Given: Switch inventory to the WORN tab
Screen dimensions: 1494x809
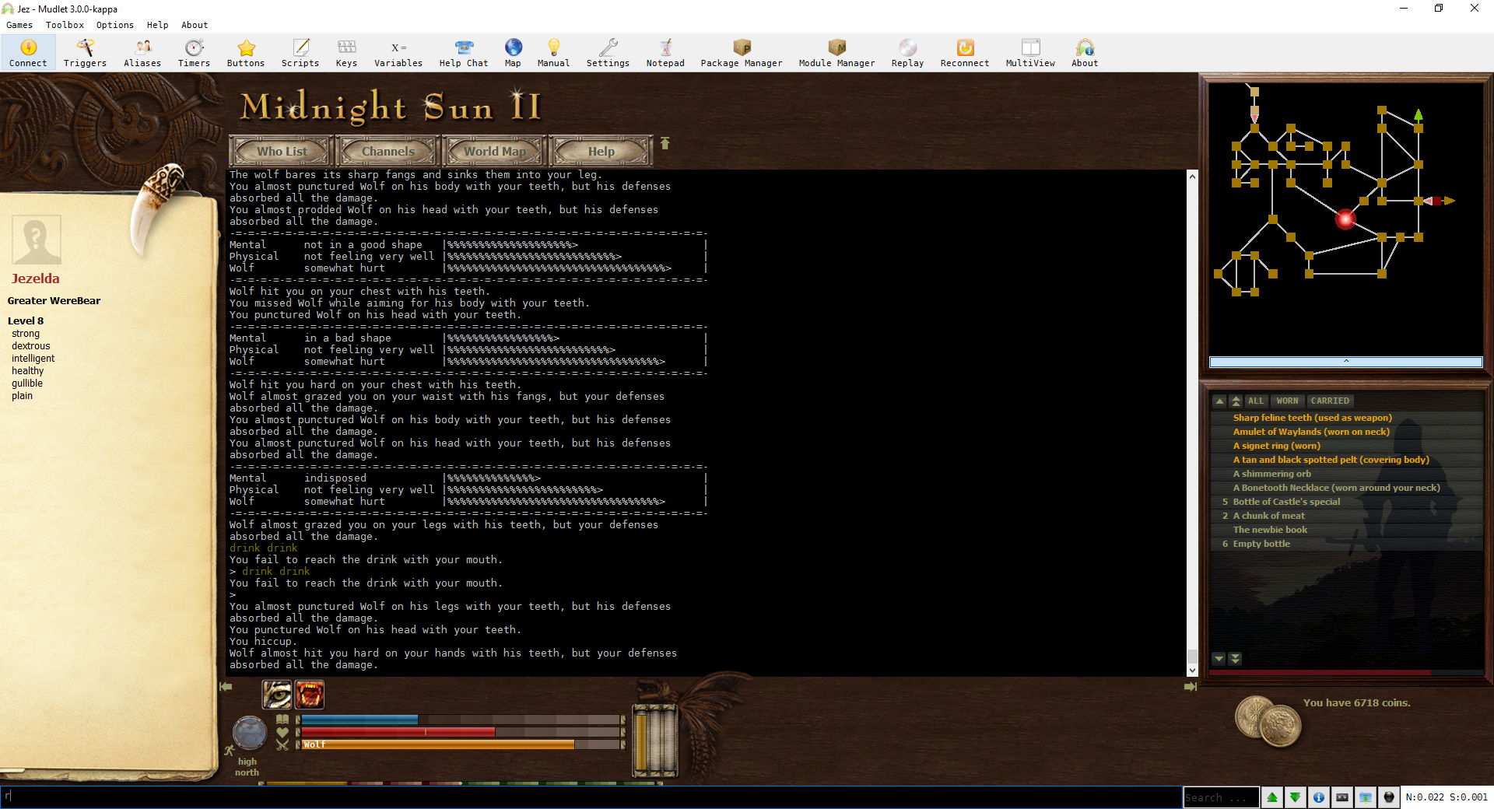Looking at the screenshot, I should (x=1287, y=401).
